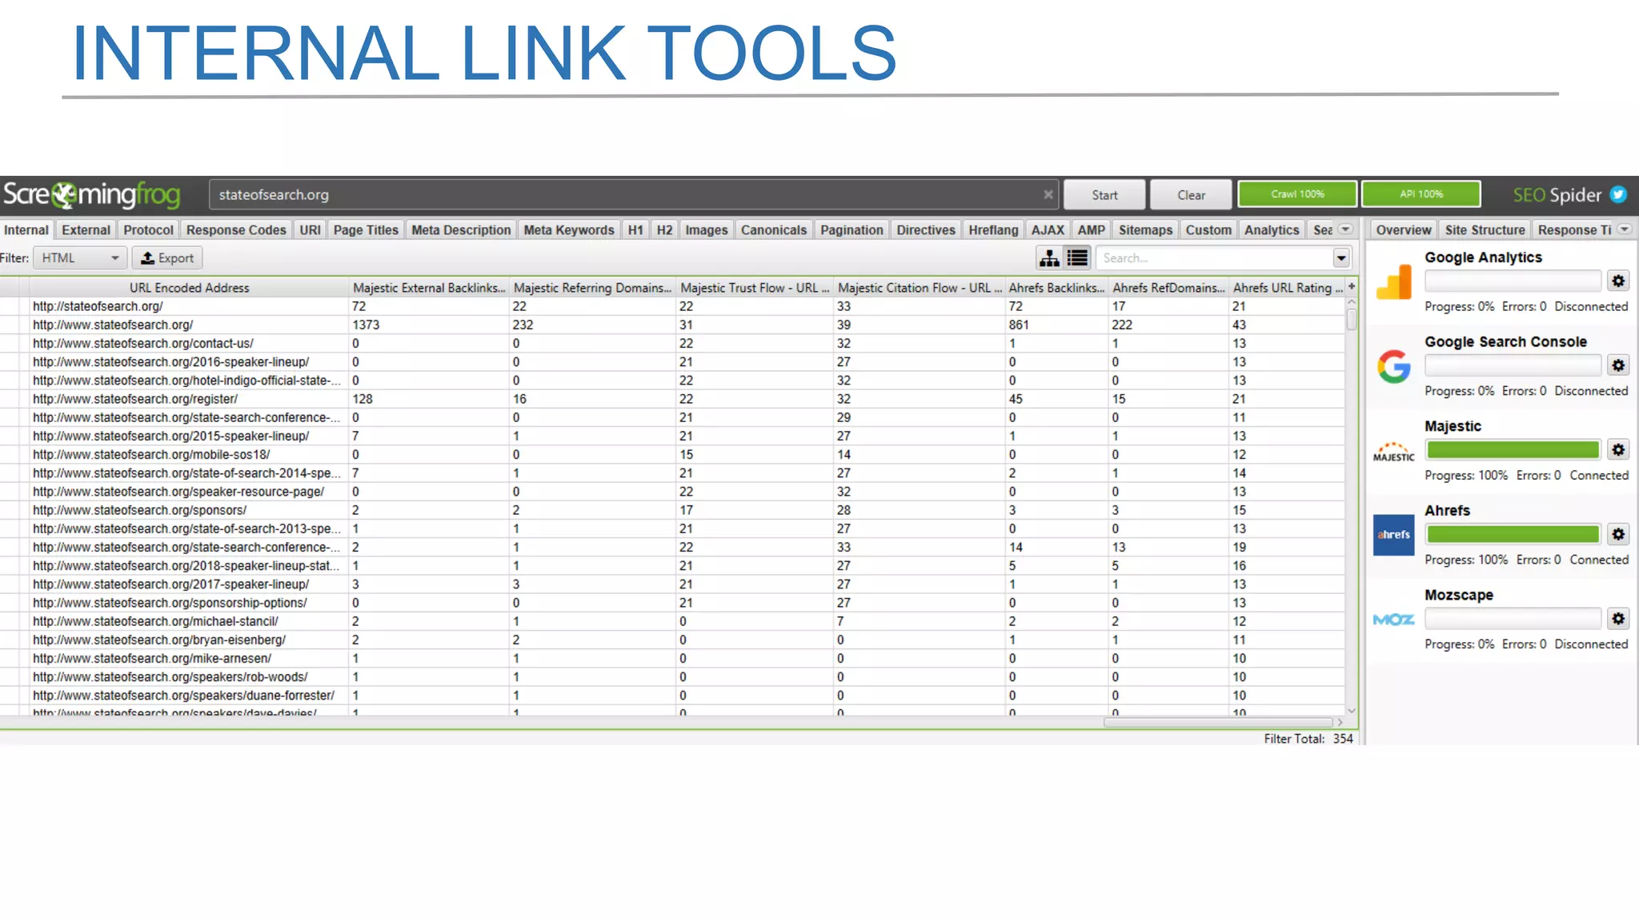The width and height of the screenshot is (1639, 921).
Task: Open the Hreflang tab
Action: (993, 230)
